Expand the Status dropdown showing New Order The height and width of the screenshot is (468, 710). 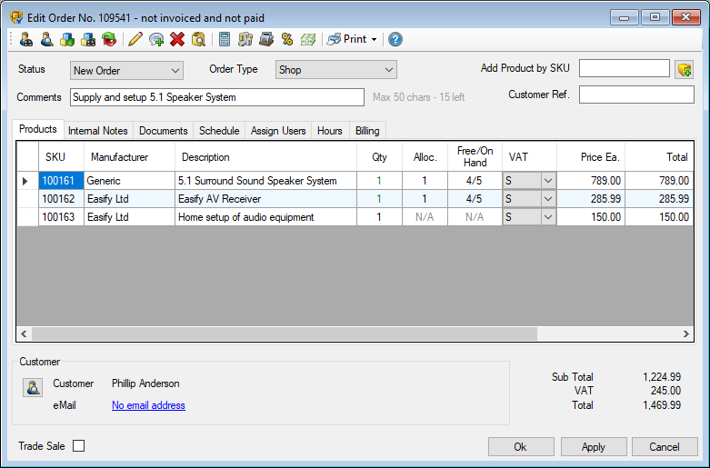[x=175, y=70]
